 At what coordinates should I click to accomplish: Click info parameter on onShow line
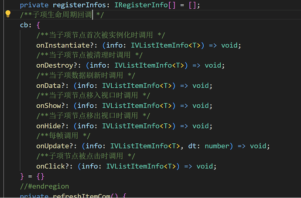click(86, 106)
